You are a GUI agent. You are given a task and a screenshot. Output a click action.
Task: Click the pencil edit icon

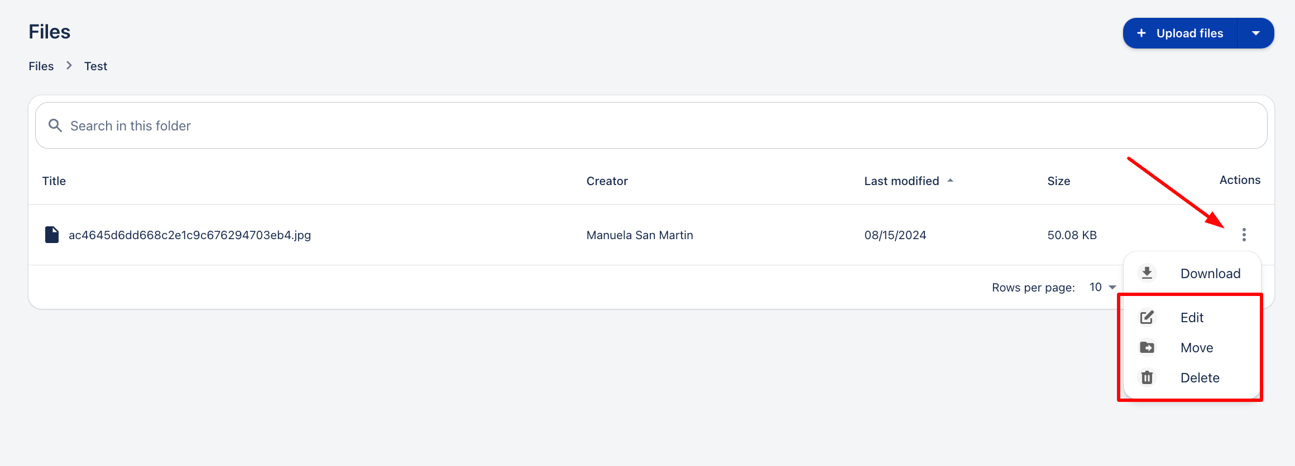pos(1147,317)
